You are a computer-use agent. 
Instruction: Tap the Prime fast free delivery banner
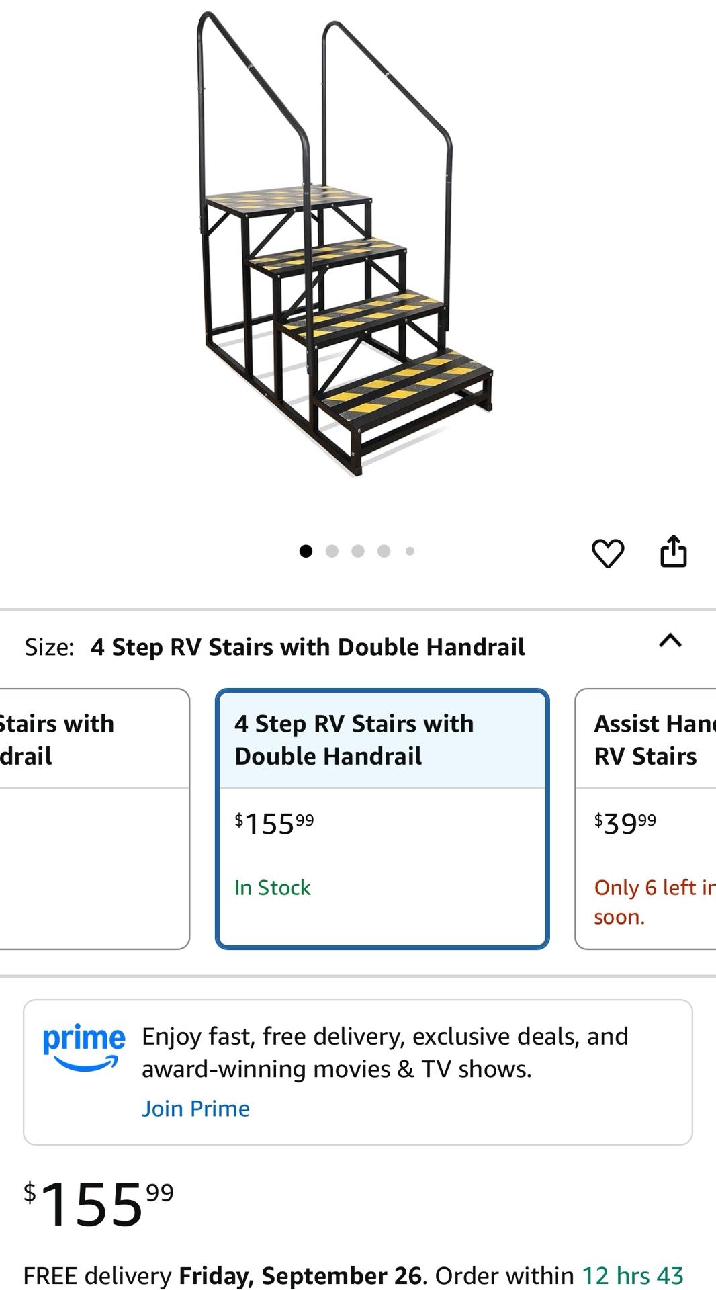click(x=385, y=1052)
